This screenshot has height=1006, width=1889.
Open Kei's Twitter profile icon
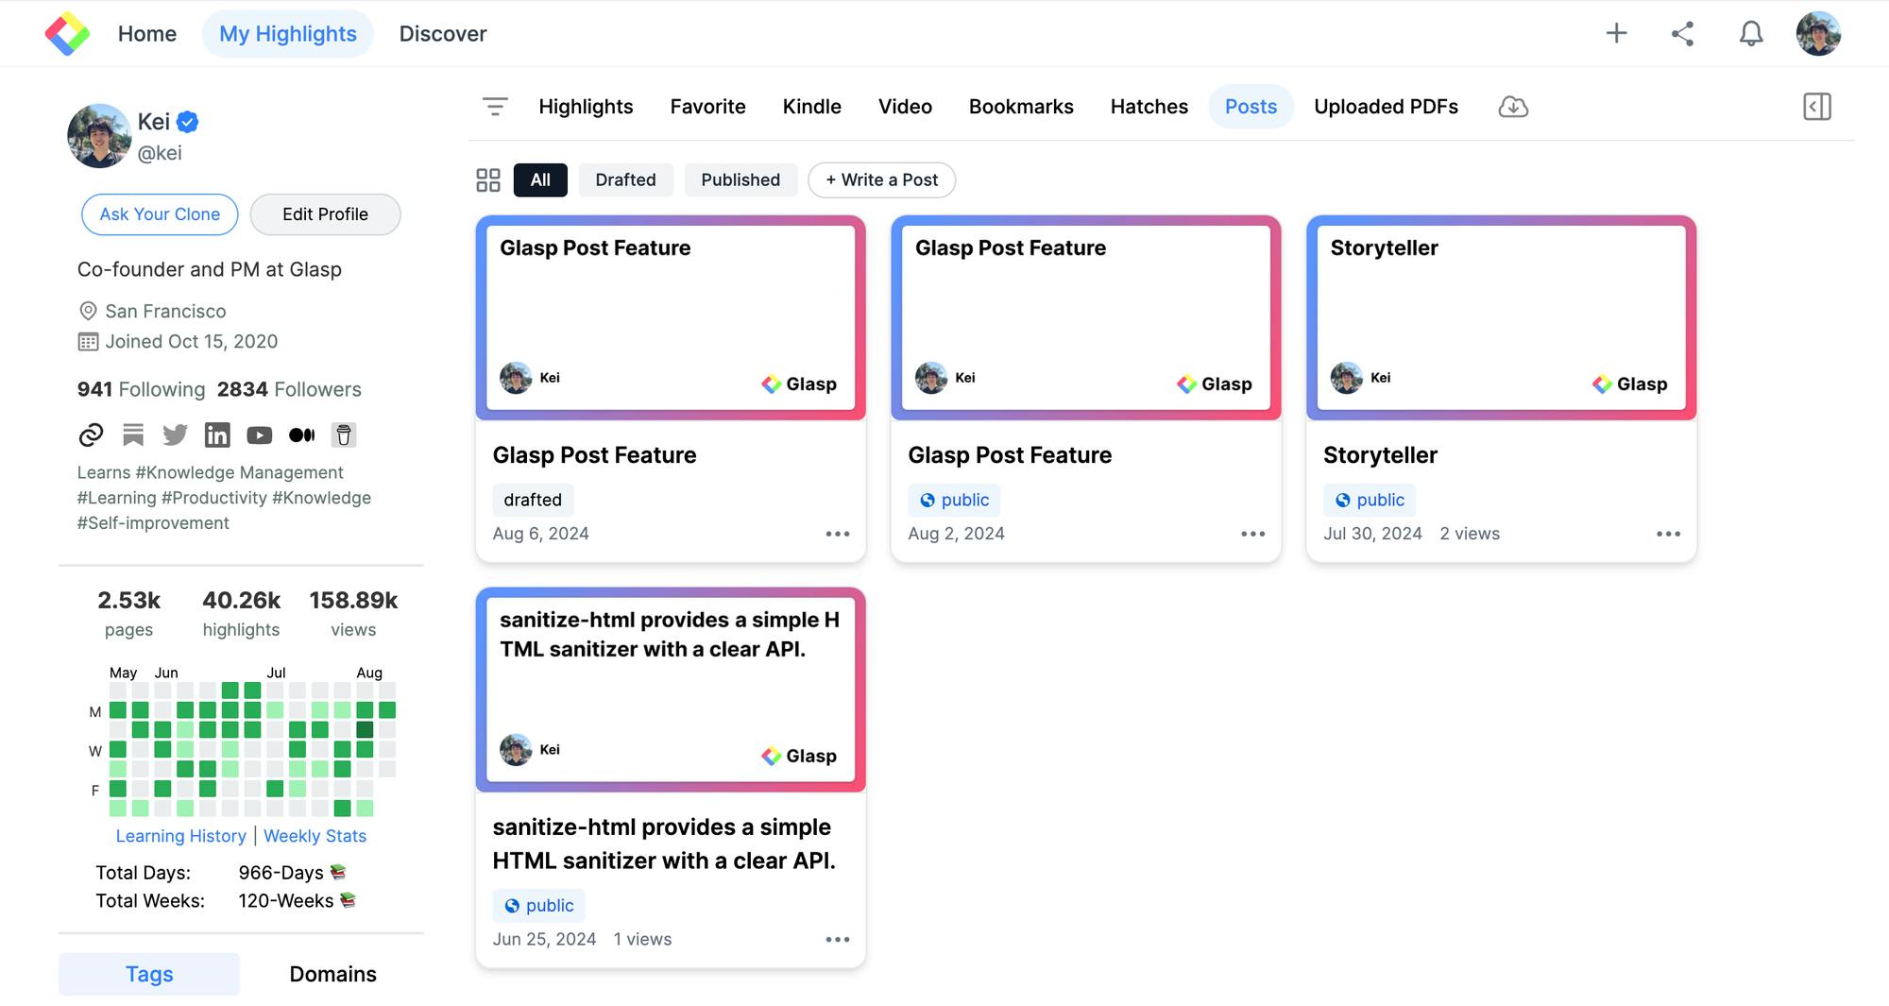175,435
